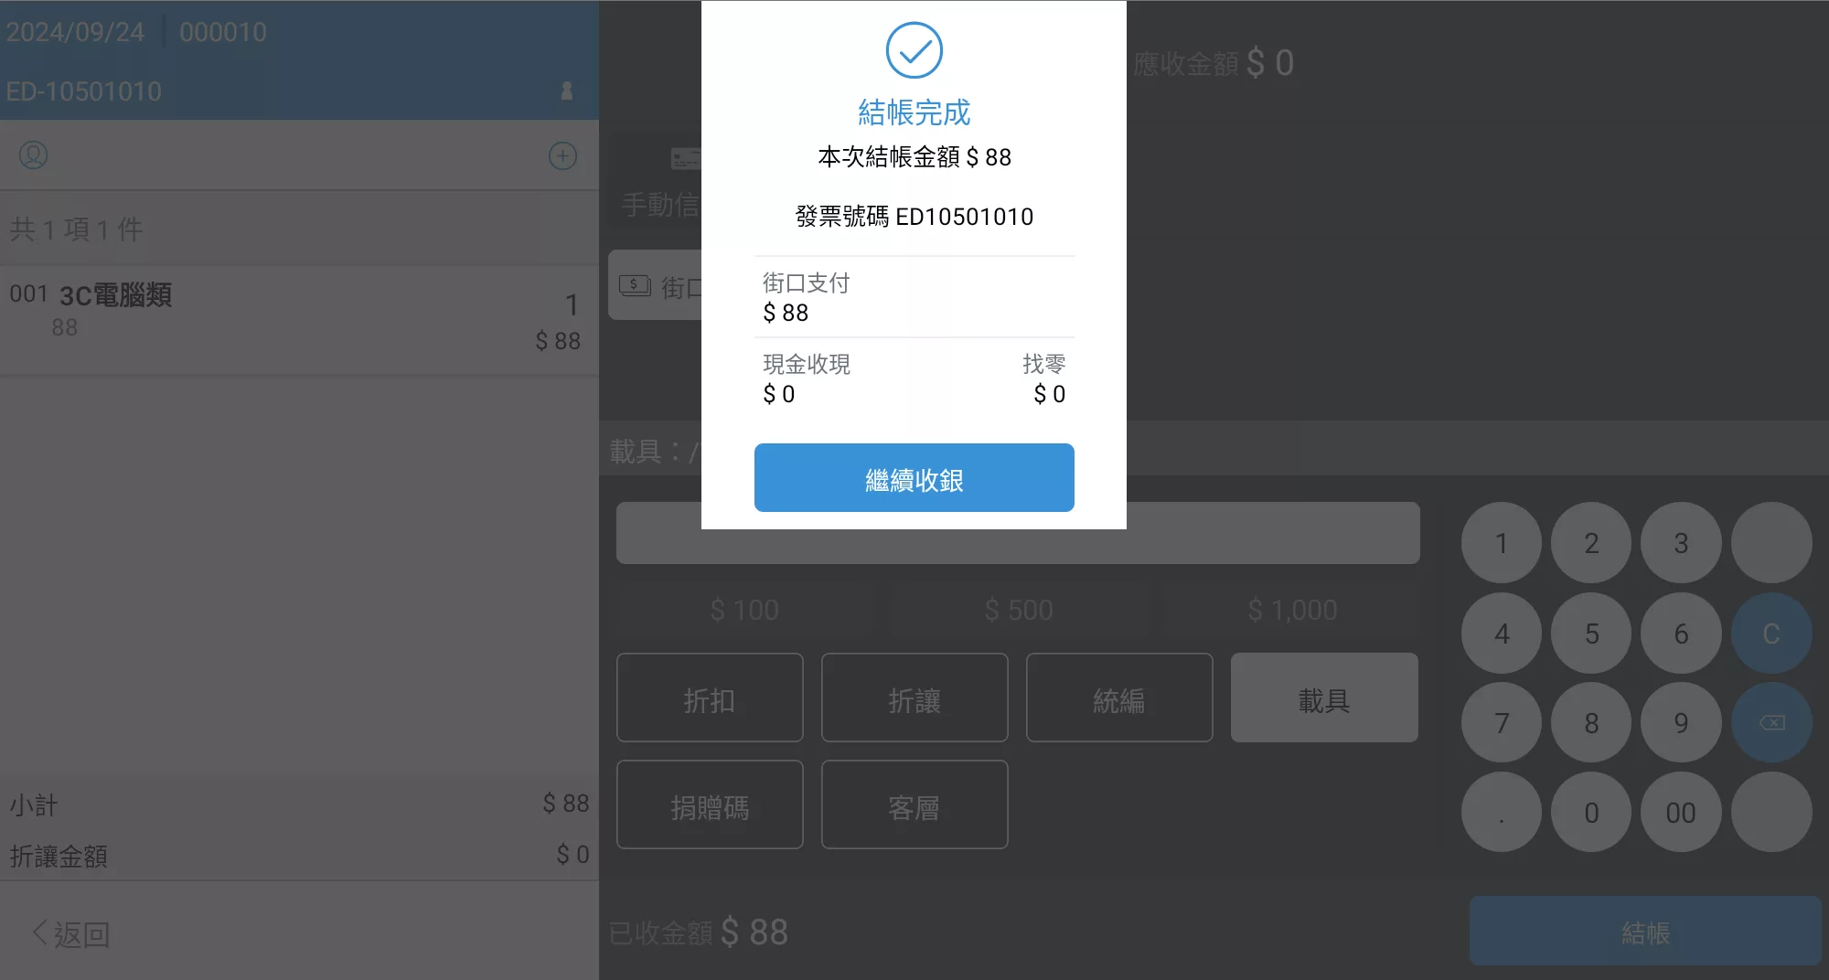Click the clear C key on keypad

coord(1771,634)
